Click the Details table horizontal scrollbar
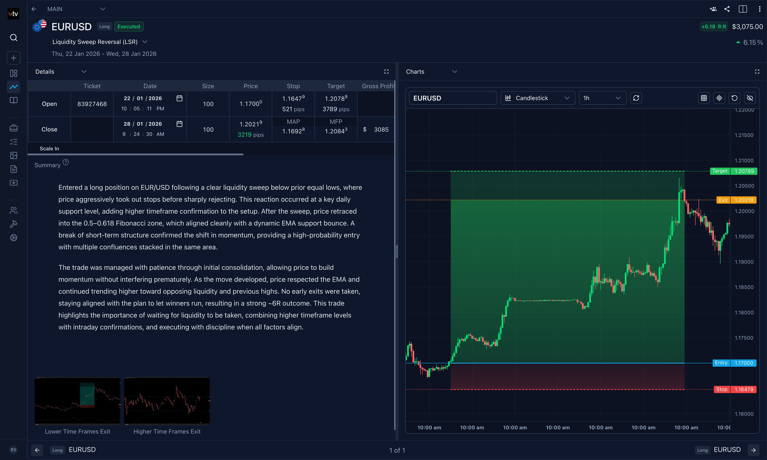The height and width of the screenshot is (460, 767). [136, 154]
